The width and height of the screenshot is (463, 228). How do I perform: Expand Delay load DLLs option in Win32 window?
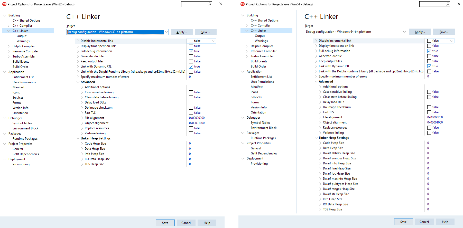82,102
